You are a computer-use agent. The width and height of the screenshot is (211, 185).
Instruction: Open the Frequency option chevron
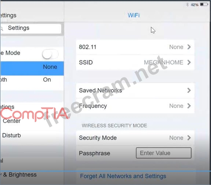[189, 106]
